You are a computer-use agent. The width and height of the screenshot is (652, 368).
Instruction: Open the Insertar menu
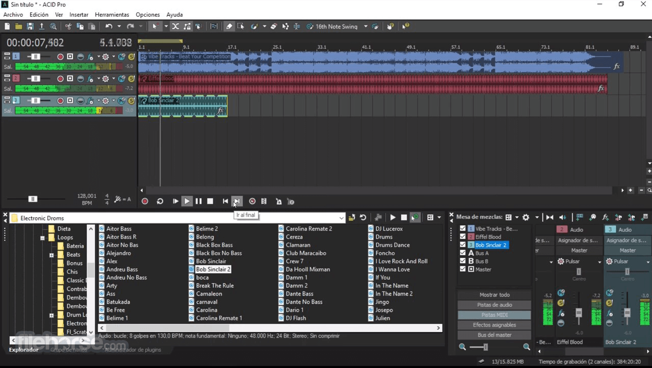tap(79, 15)
